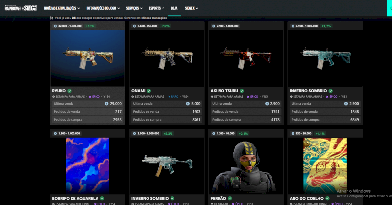Click Inverno Sombrio +1,7% badge
Screen dimensions: 392x205
coord(326,26)
